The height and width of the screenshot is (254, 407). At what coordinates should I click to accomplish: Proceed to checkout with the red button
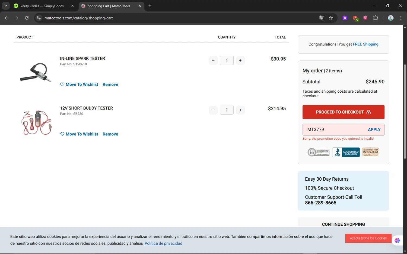click(344, 112)
